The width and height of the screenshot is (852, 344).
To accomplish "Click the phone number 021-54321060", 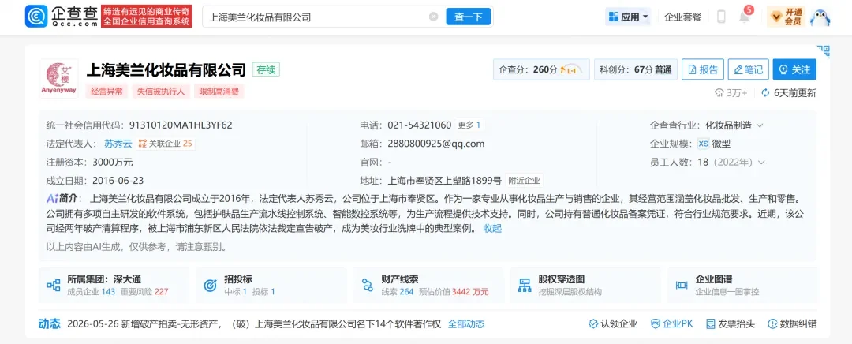I will [x=420, y=125].
